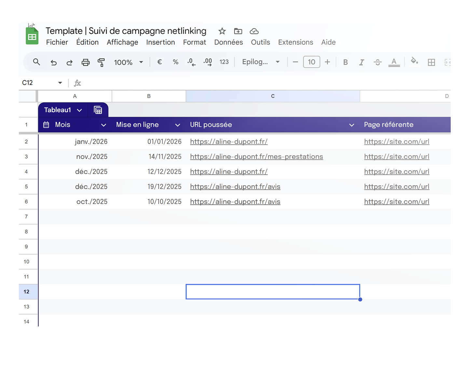Open the Mois column filter dropdown
This screenshot has width=467, height=387.
(103, 125)
